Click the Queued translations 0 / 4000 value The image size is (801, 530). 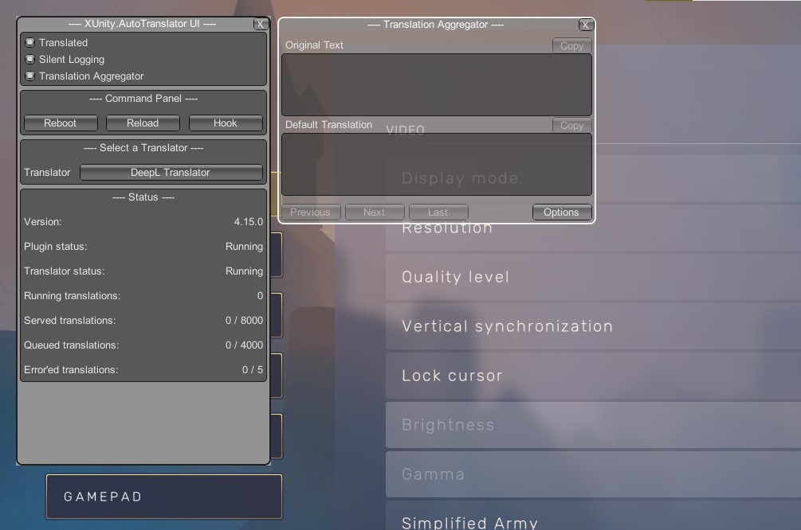click(244, 345)
